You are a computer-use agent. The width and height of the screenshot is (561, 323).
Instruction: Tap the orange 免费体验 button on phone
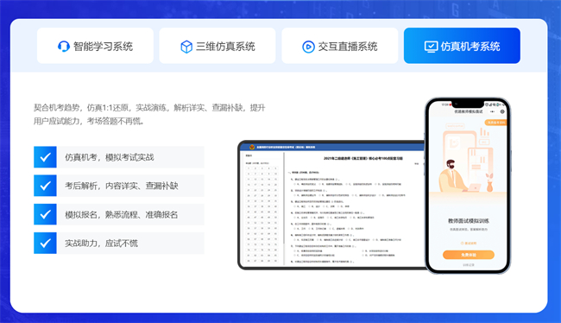(469, 255)
